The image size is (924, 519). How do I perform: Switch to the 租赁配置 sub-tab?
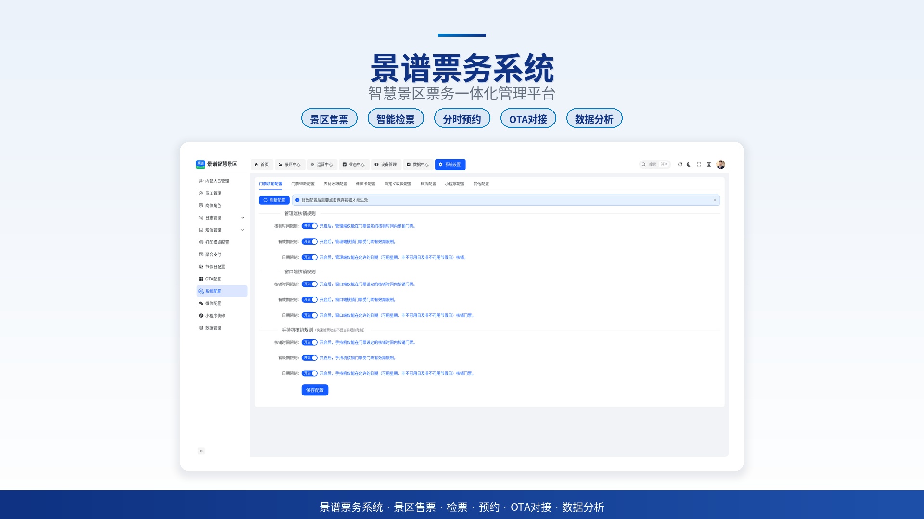click(428, 184)
